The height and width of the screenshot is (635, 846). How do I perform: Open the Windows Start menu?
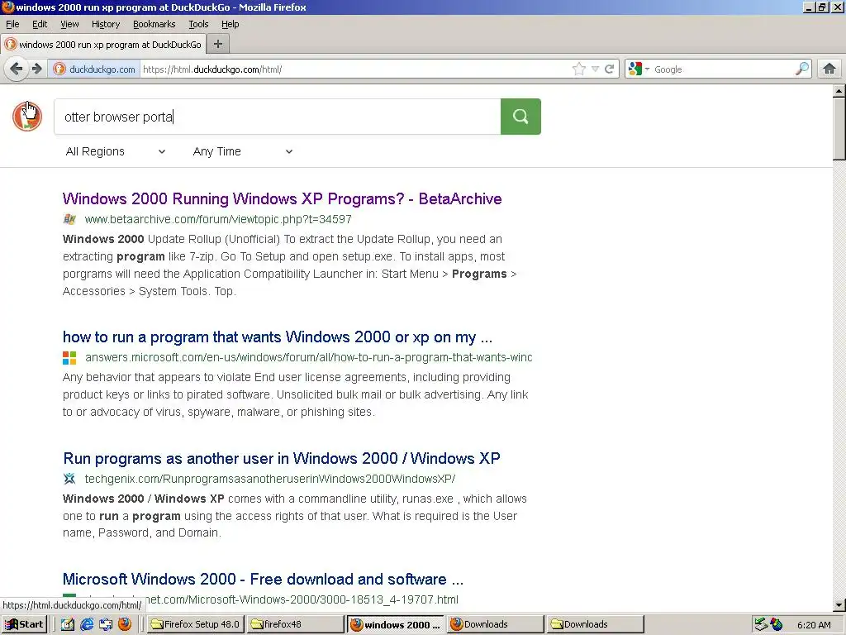(x=24, y=624)
